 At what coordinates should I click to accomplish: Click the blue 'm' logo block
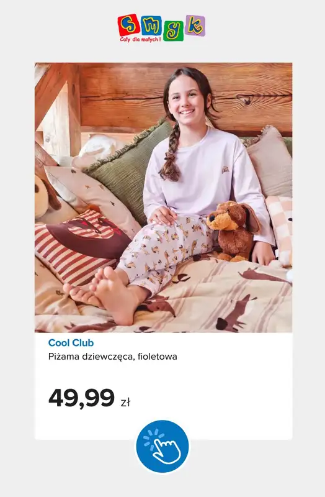click(151, 25)
